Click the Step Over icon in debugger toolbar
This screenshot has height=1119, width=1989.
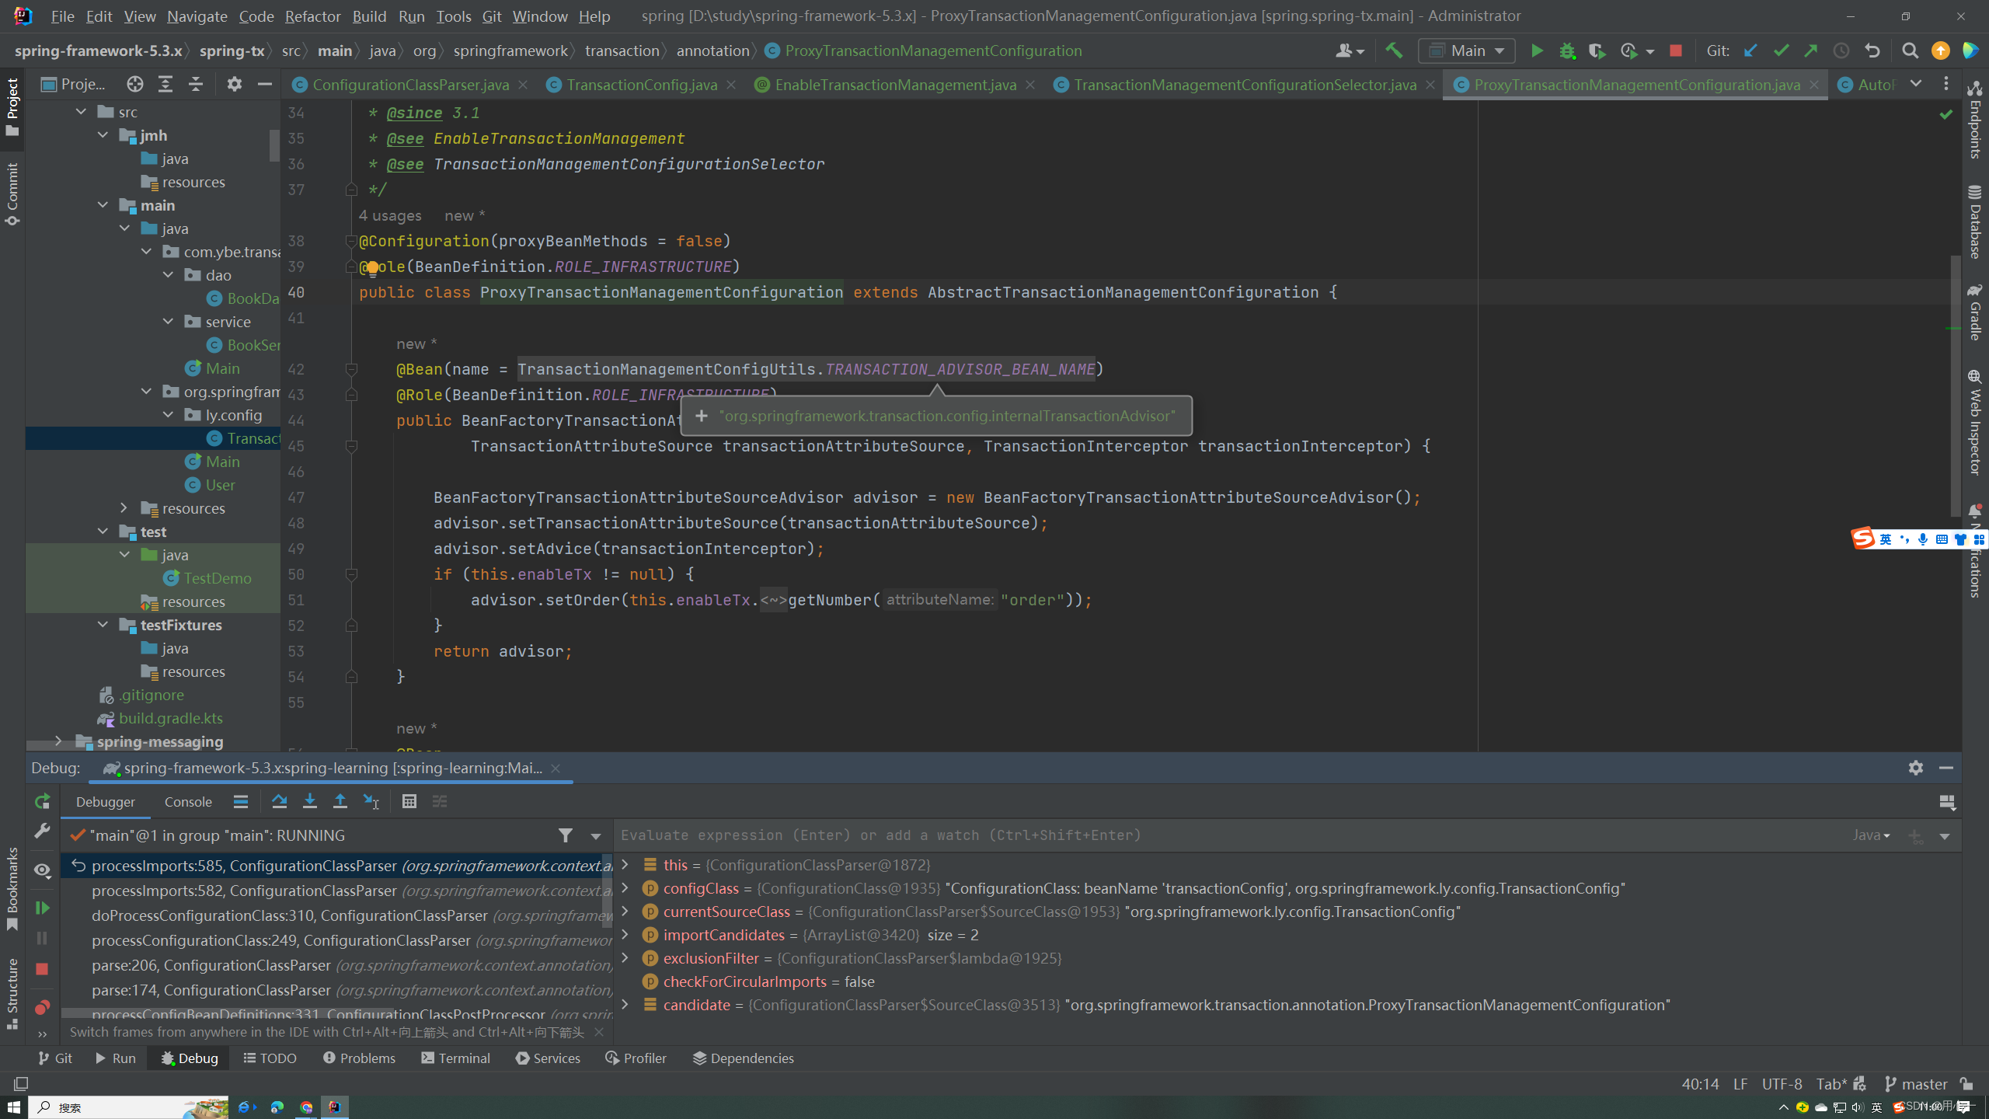coord(280,801)
